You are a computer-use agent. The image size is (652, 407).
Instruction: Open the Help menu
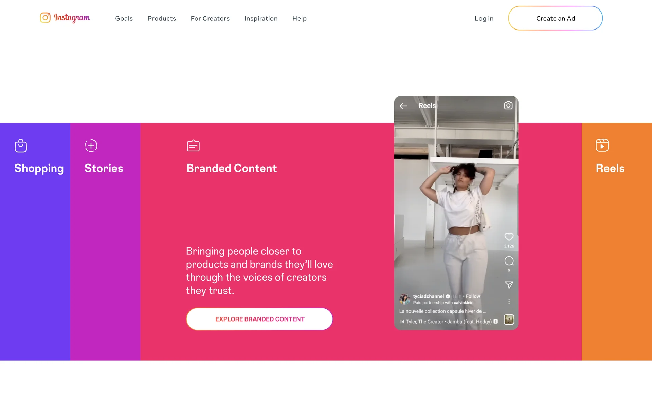(x=300, y=18)
